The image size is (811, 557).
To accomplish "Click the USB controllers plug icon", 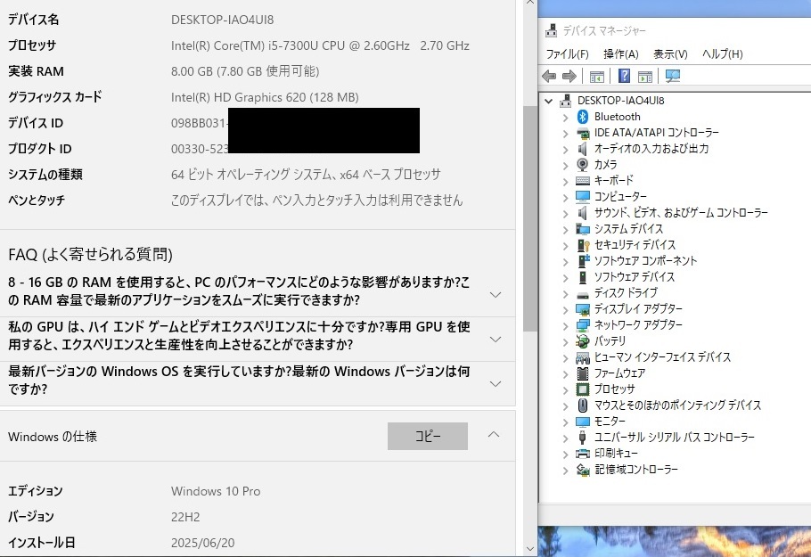I will [582, 438].
